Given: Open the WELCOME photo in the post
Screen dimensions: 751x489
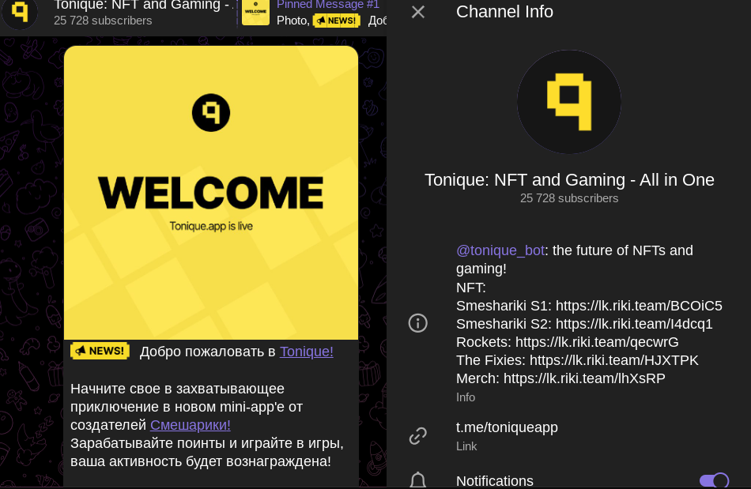Looking at the screenshot, I should 211,193.
